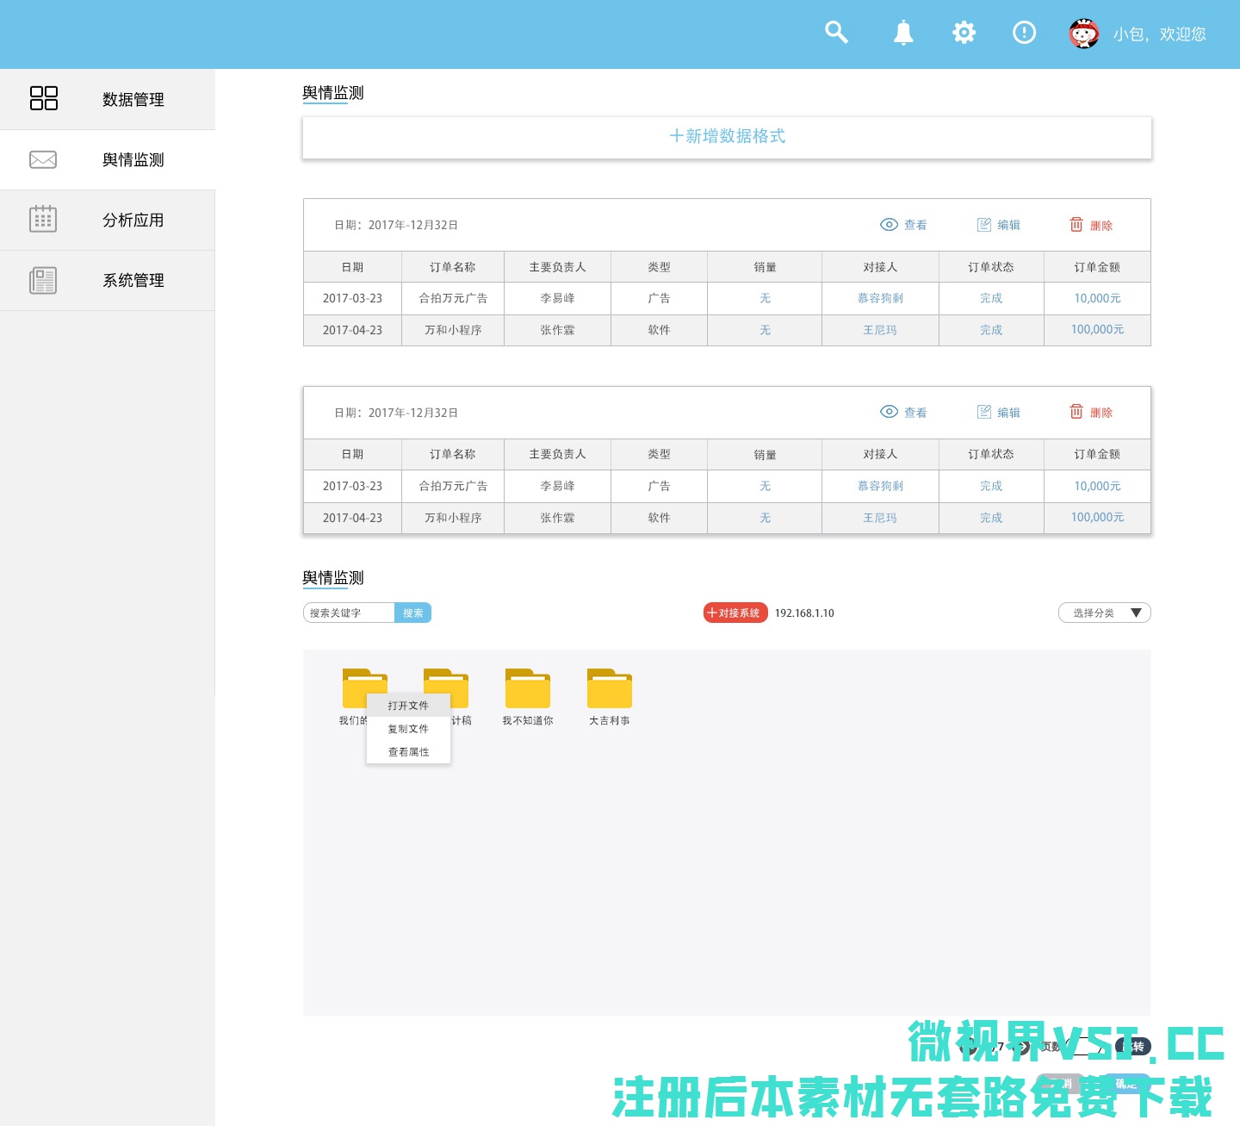Click the user avatar picture
This screenshot has height=1126, width=1240.
[1083, 34]
